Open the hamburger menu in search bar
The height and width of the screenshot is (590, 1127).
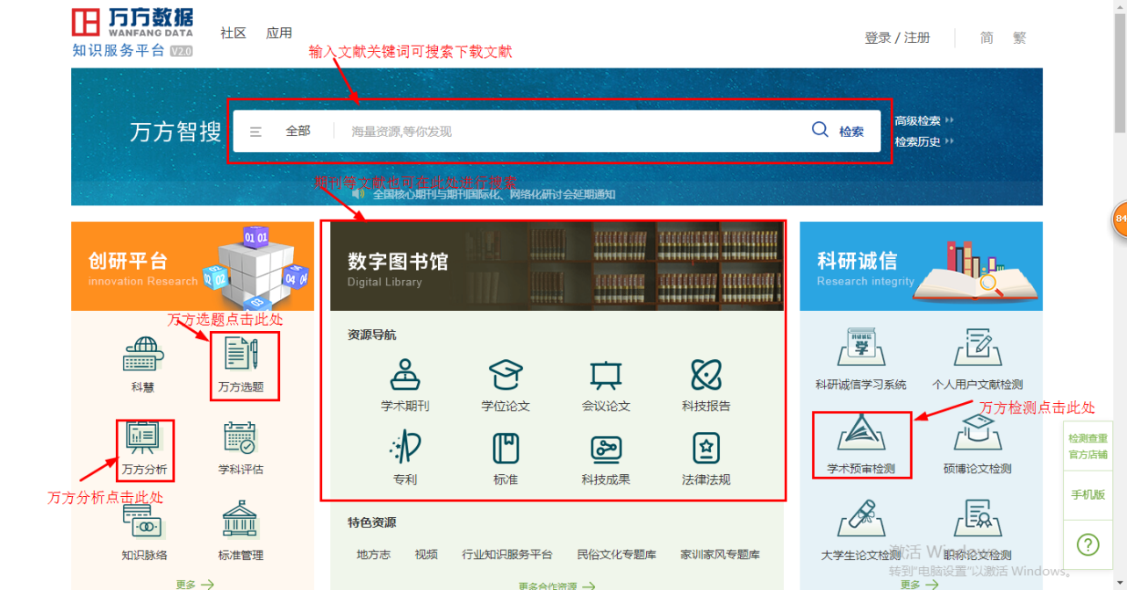coord(256,132)
